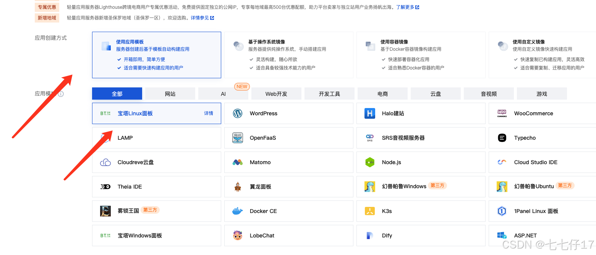The height and width of the screenshot is (255, 596).
Task: Click the Cloud Studio IDE icon
Action: coord(502,162)
